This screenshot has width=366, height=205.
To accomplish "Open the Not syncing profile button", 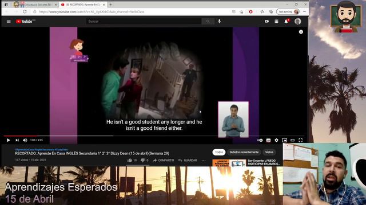I will pyautogui.click(x=288, y=11).
